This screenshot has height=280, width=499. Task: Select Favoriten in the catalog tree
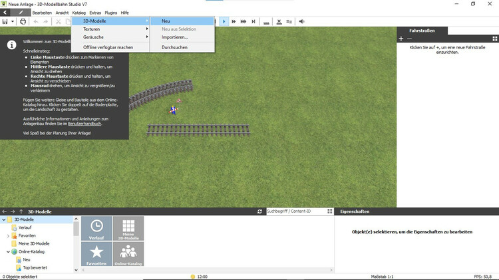coord(27,236)
